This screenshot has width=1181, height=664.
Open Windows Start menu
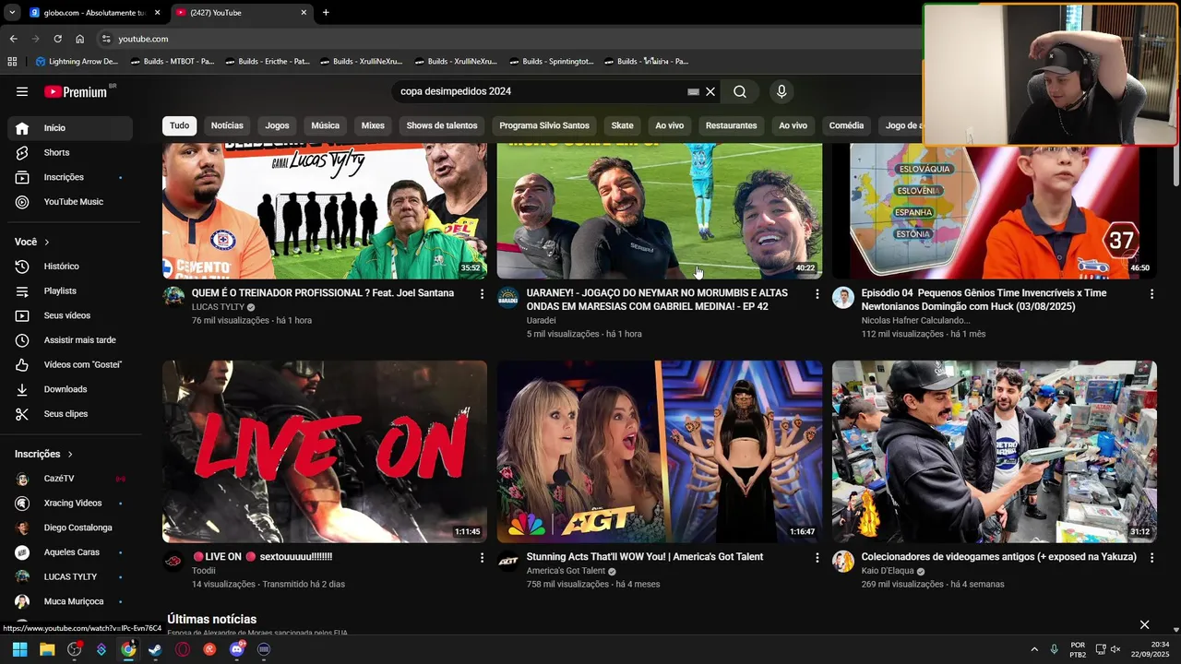pos(19,649)
